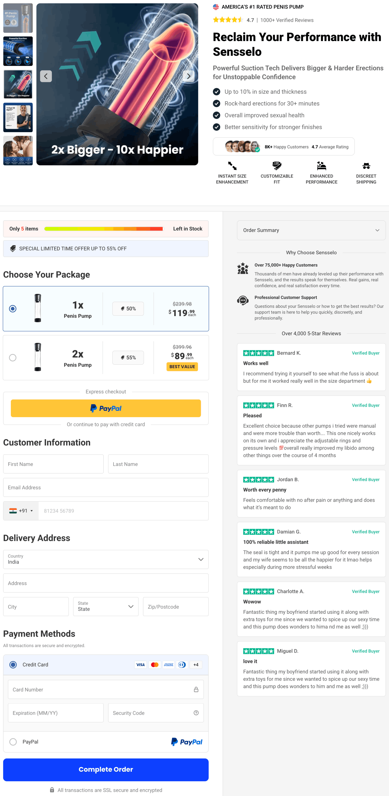
Task: Focus the City field
Action: [36, 607]
